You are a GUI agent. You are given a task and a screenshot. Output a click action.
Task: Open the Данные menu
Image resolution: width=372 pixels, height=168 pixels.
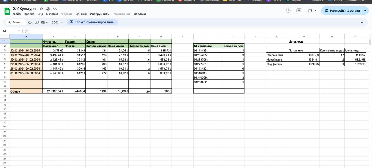pyautogui.click(x=81, y=14)
